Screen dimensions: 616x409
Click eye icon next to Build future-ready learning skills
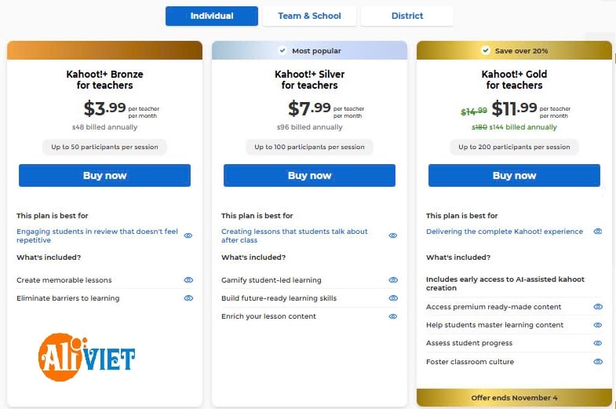pos(393,298)
